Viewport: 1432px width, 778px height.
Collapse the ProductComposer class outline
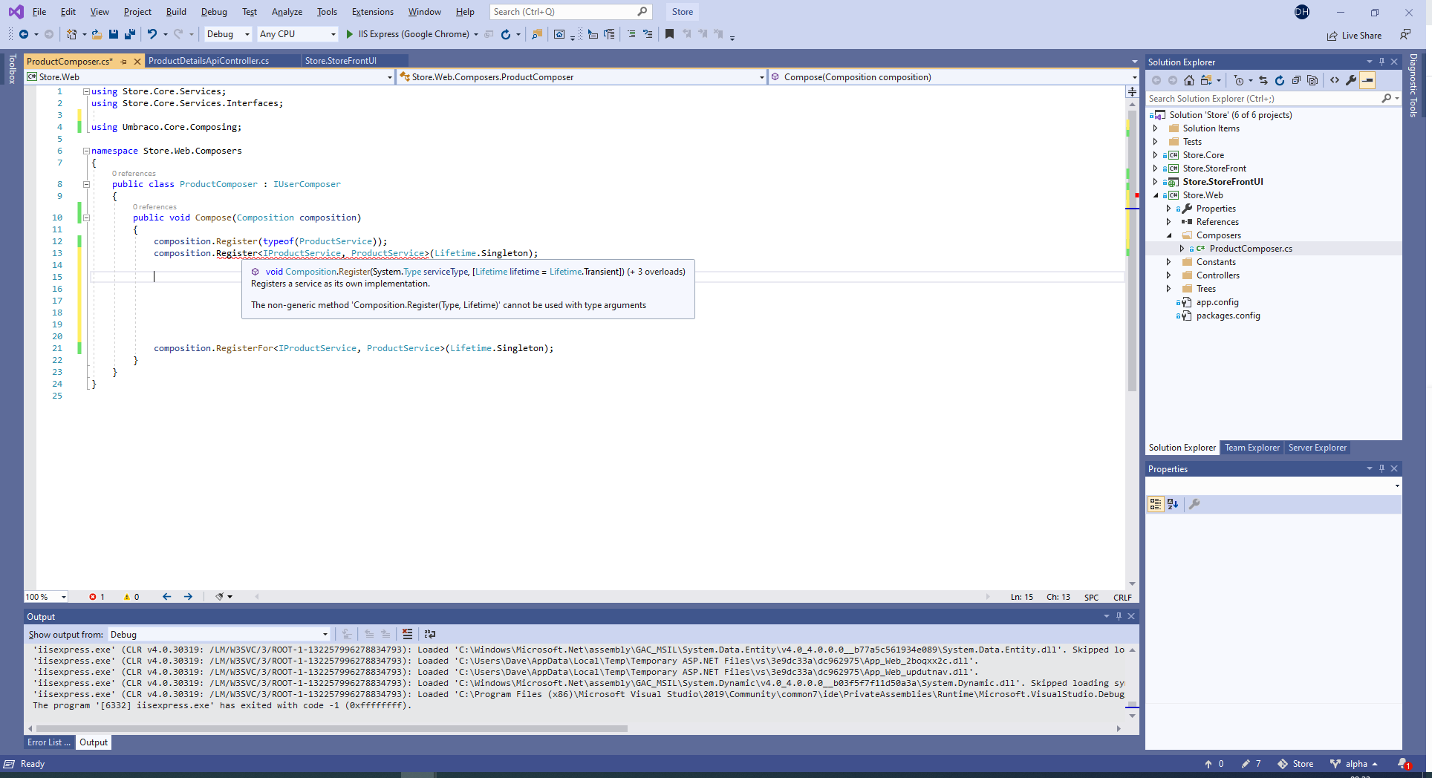tap(86, 184)
